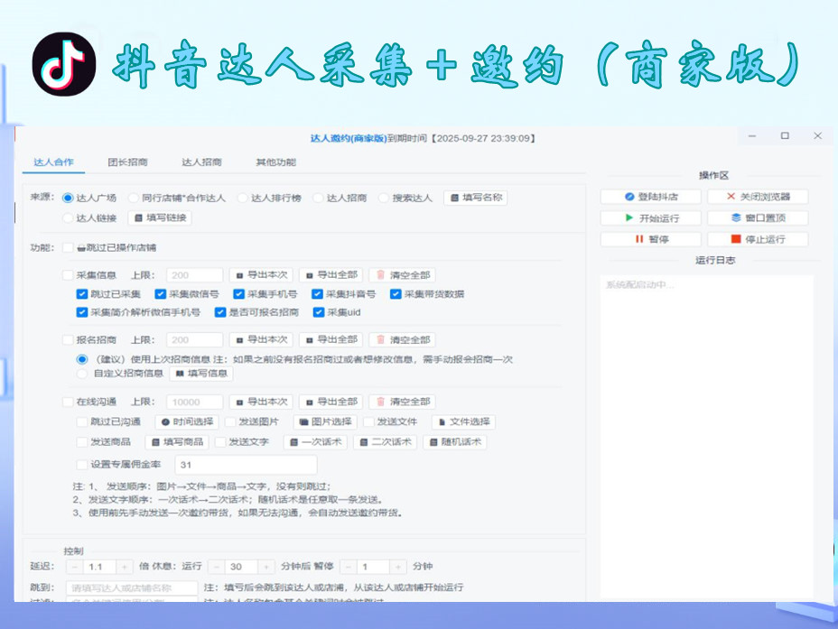838x629 pixels.
Task: Select 自定义招商信息 radio option
Action: click(x=82, y=374)
